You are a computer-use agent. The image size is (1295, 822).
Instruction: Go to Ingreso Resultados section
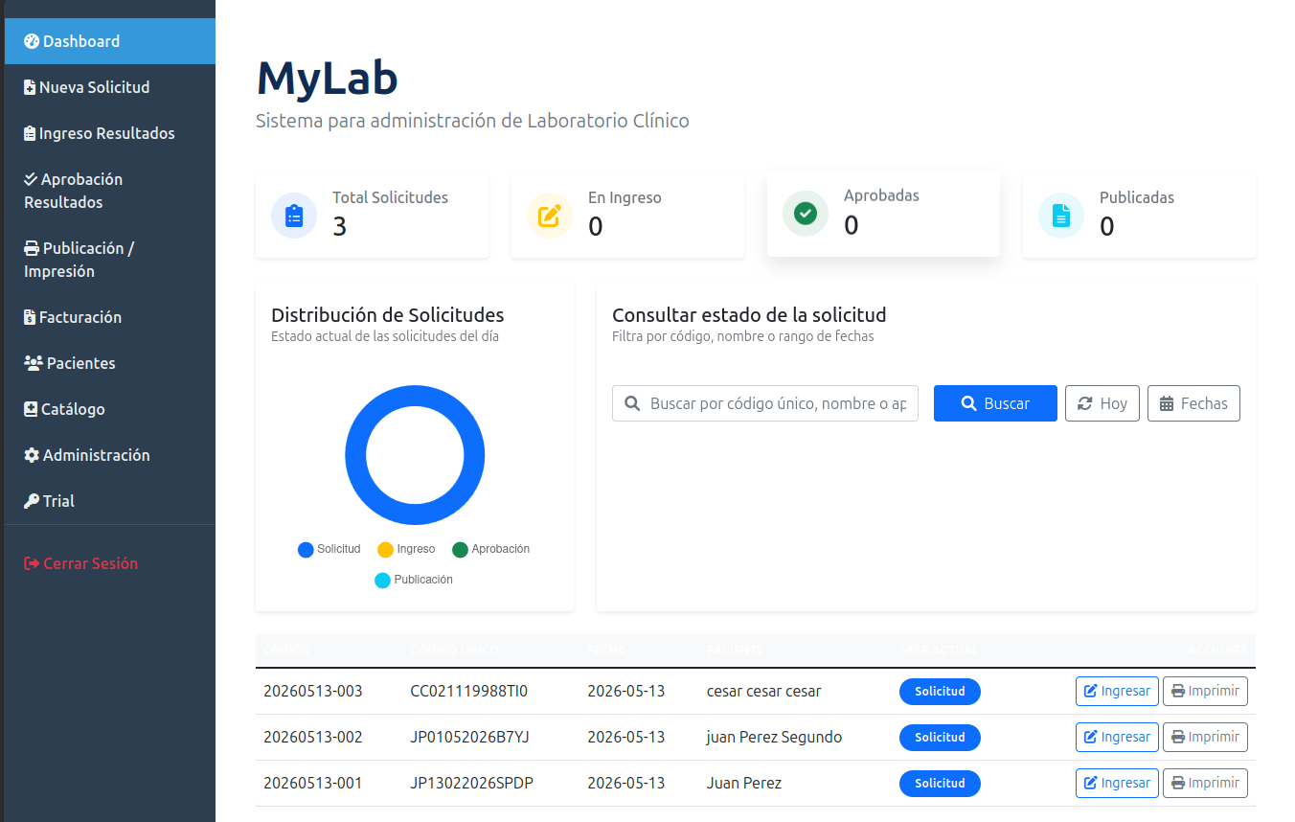tap(109, 133)
